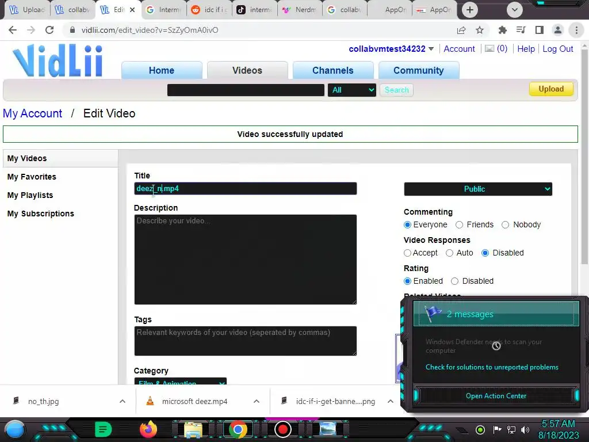
Task: Reload the page with the refresh icon
Action: pos(49,30)
